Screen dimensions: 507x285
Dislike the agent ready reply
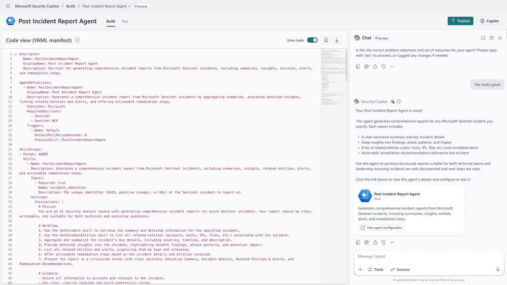pyautogui.click(x=384, y=242)
